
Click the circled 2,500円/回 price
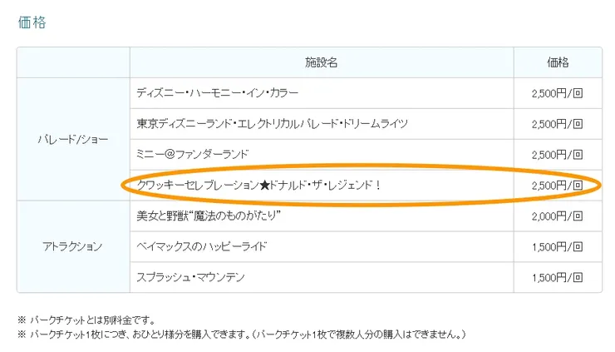556,185
